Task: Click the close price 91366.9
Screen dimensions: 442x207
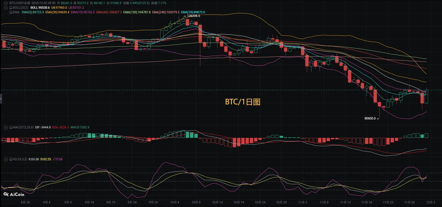Action: coord(116,3)
